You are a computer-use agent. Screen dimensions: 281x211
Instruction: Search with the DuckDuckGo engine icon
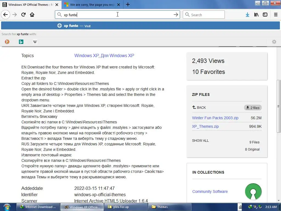pos(7,42)
